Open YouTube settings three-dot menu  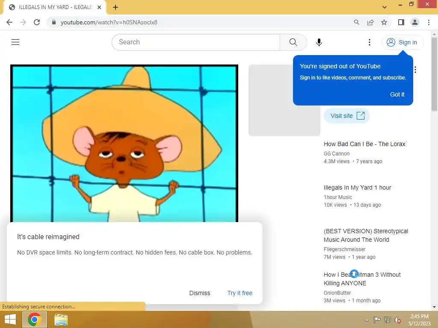click(x=369, y=42)
